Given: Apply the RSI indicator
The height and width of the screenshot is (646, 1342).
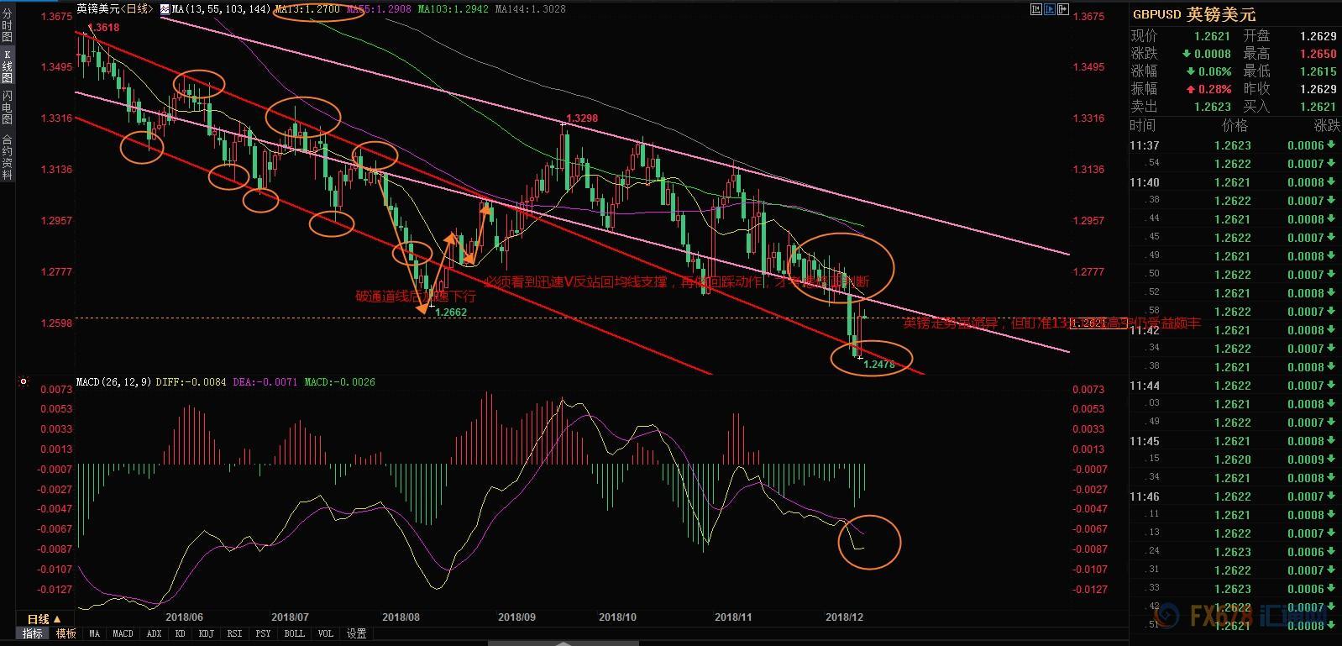Looking at the screenshot, I should point(234,633).
